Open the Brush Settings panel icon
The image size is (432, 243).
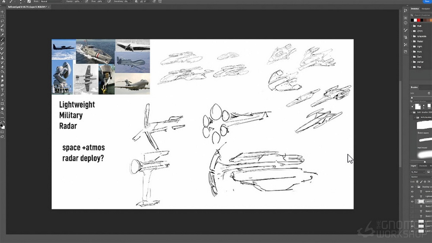pyautogui.click(x=406, y=30)
